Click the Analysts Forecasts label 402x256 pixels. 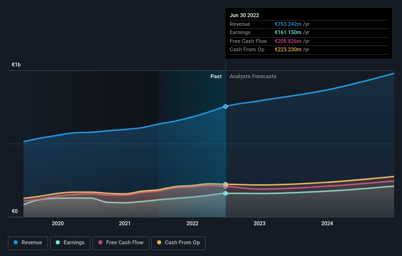[x=253, y=77]
